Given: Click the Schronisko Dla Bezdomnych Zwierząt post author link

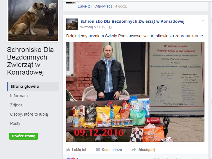Looking at the screenshot, I should pos(132,21).
